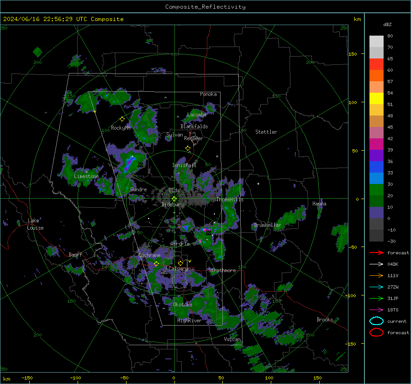Click the Brooks city label
Screen dimensions: 411x384
point(325,320)
